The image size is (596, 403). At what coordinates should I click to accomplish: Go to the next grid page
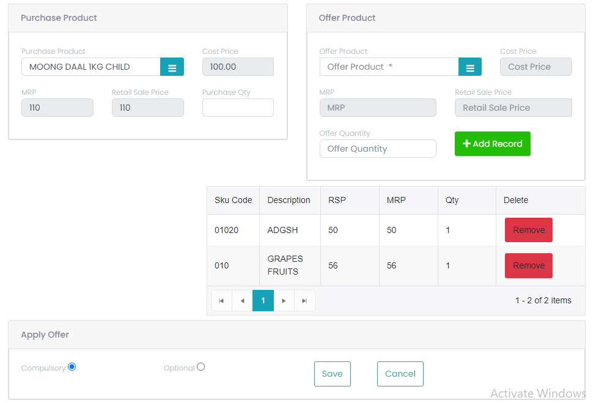point(284,301)
